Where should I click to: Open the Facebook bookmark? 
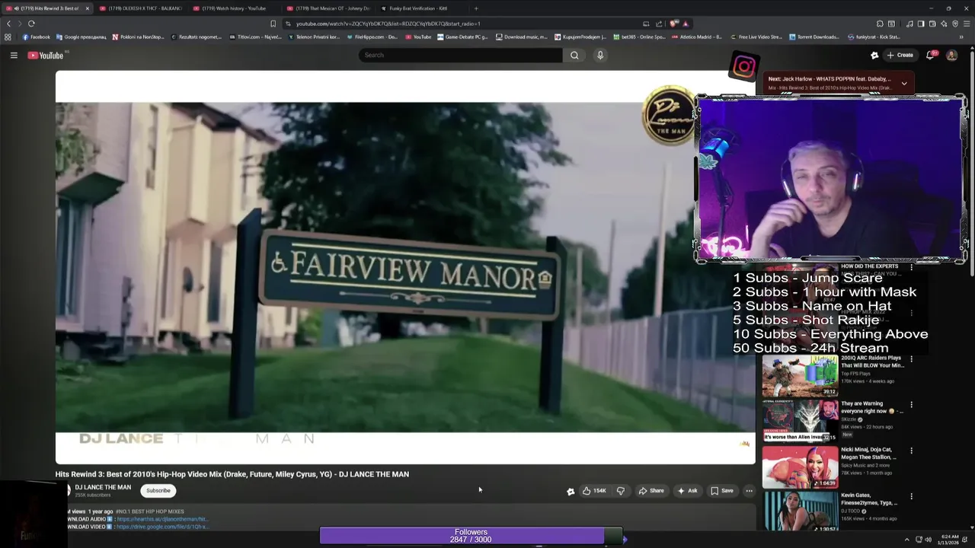pos(36,37)
